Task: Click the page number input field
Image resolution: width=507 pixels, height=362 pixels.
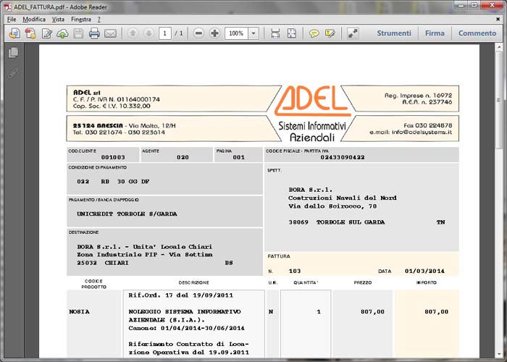Action: (x=165, y=33)
